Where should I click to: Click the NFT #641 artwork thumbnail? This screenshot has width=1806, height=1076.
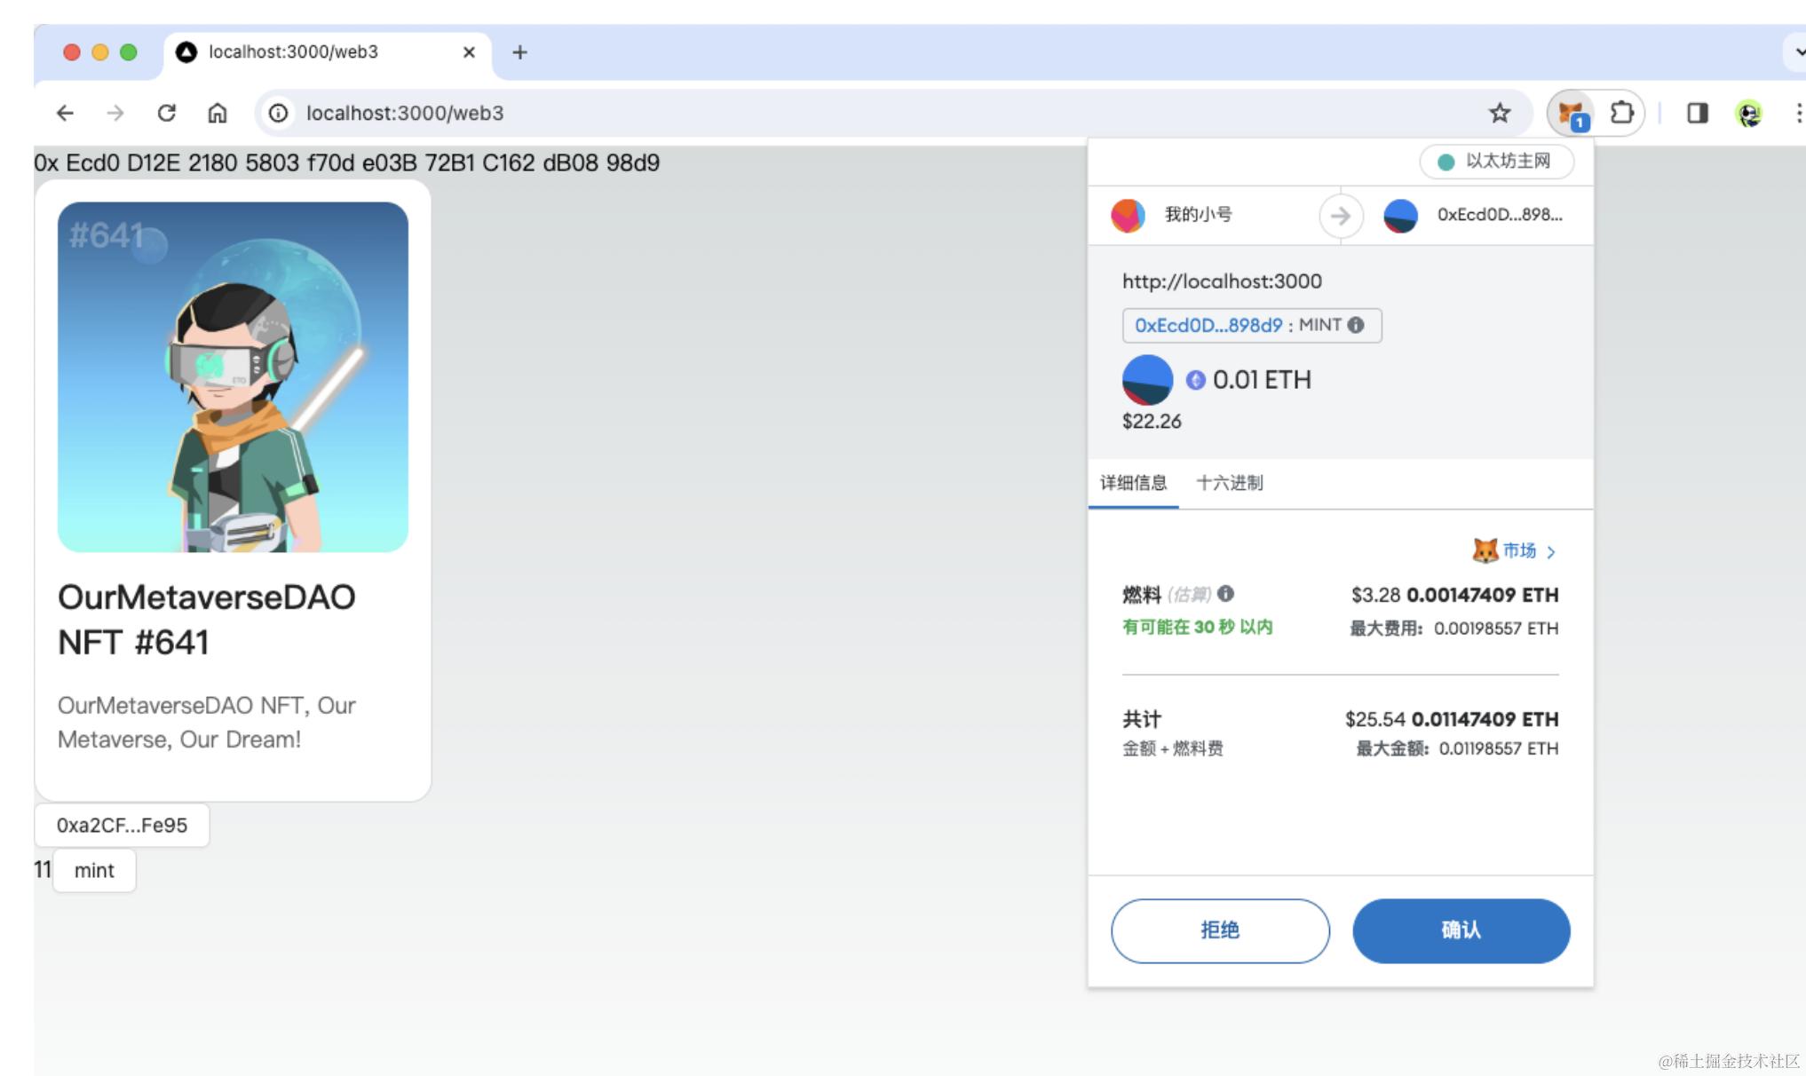(x=233, y=377)
